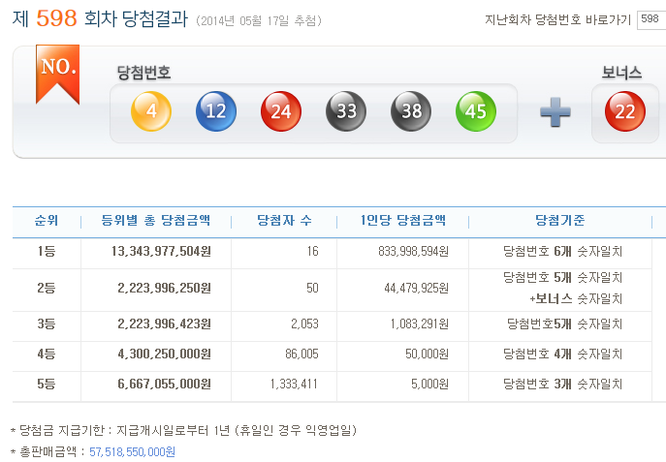Image resolution: width=666 pixels, height=462 pixels.
Task: Click the 4등 rank cell
Action: coord(47,354)
